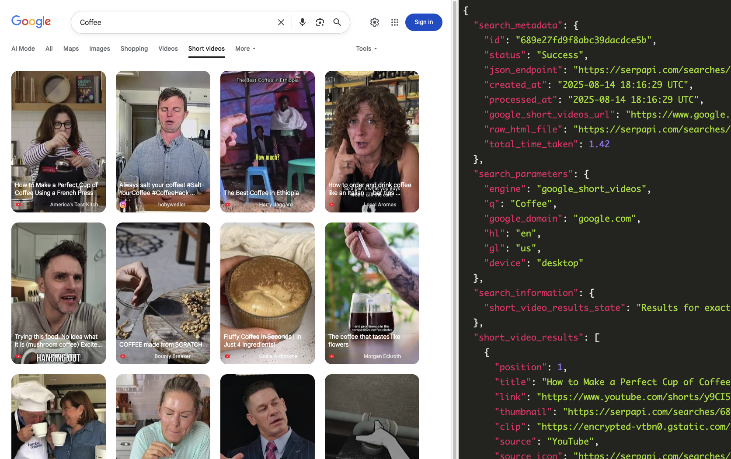731x459 pixels.
Task: Open the video of chefs sipping from cups
Action: [59, 417]
